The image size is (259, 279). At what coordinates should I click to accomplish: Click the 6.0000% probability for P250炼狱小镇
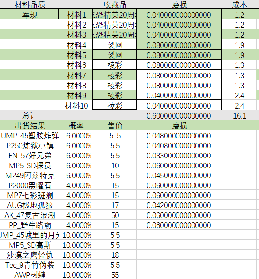click(76, 145)
